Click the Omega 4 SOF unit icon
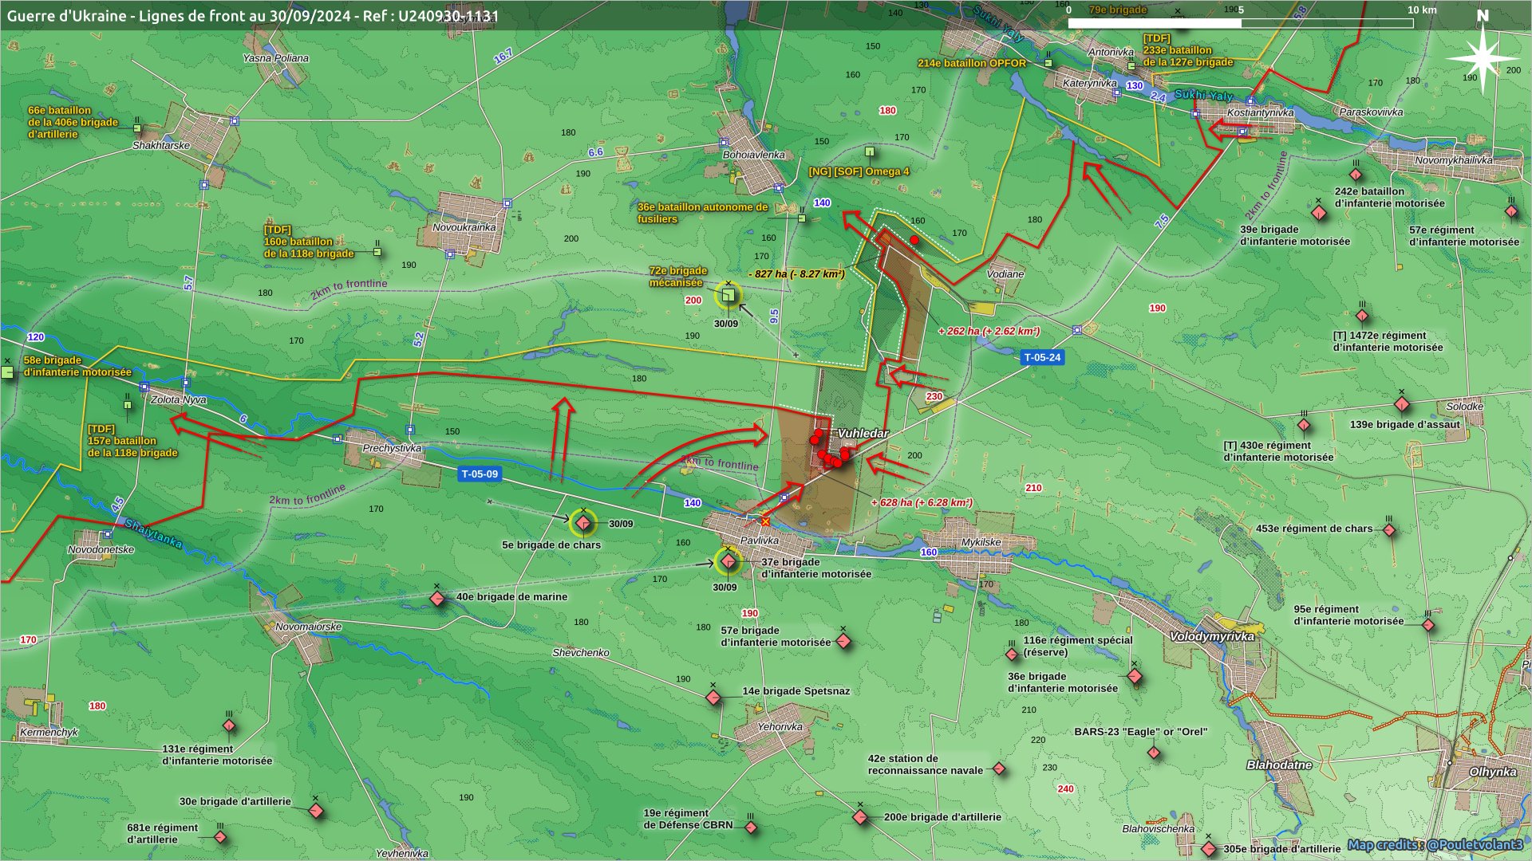The width and height of the screenshot is (1532, 861). [870, 151]
